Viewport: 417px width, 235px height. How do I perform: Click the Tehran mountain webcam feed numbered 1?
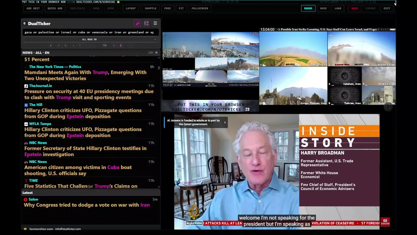click(293, 49)
